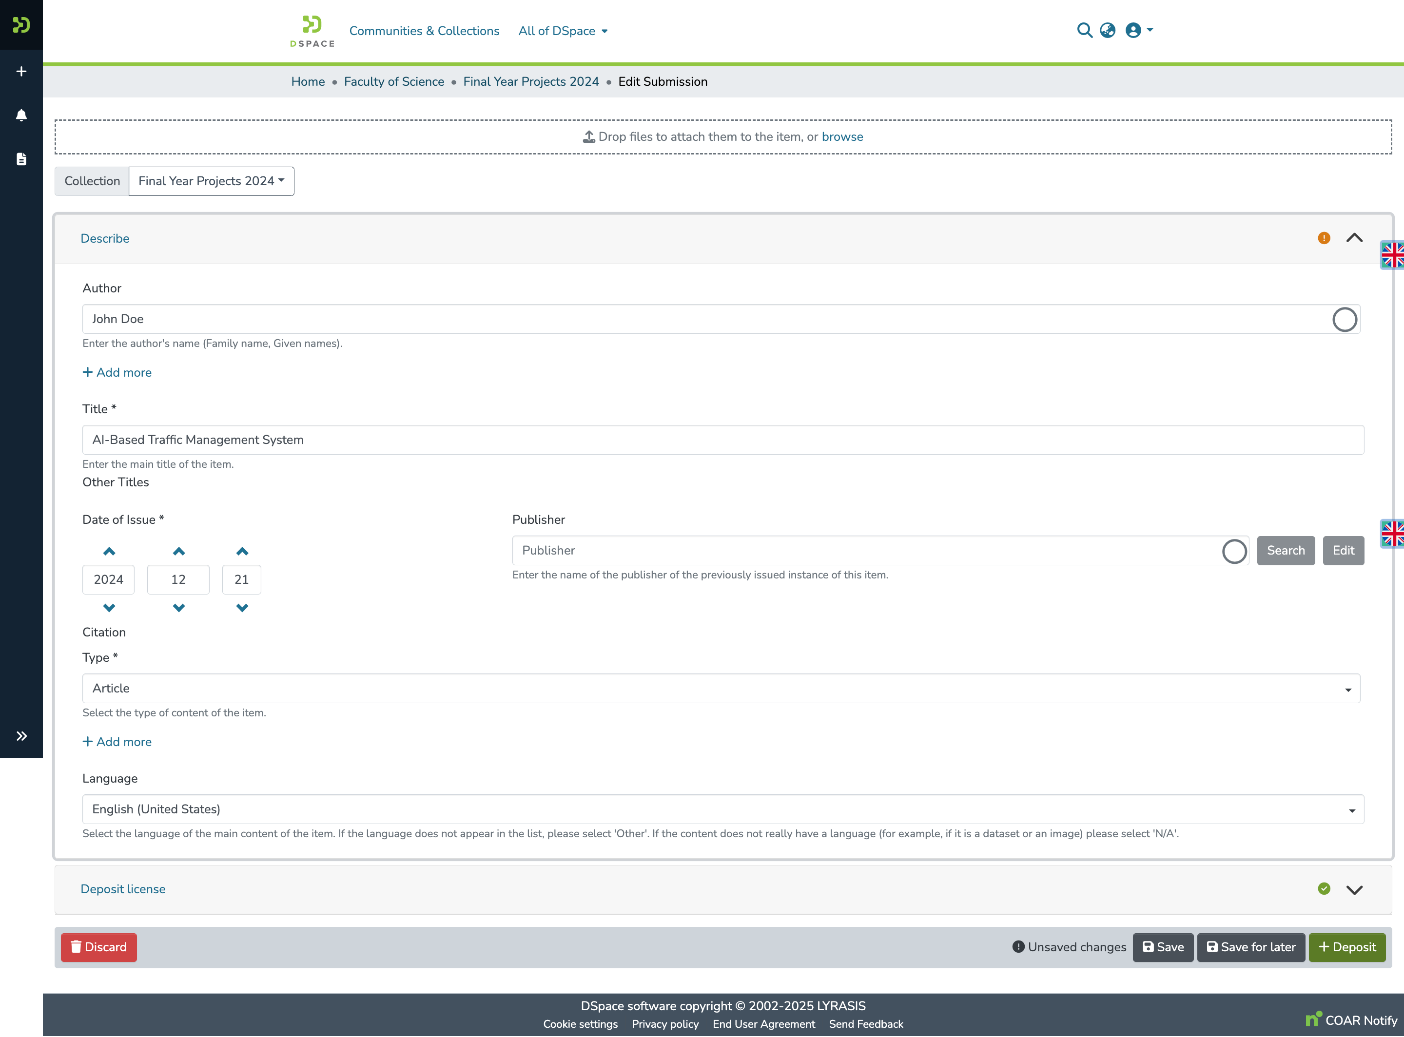Screen dimensions: 1404x1037
Task: Open the Final Year Projects 2024 collection dropdown
Action: [211, 181]
